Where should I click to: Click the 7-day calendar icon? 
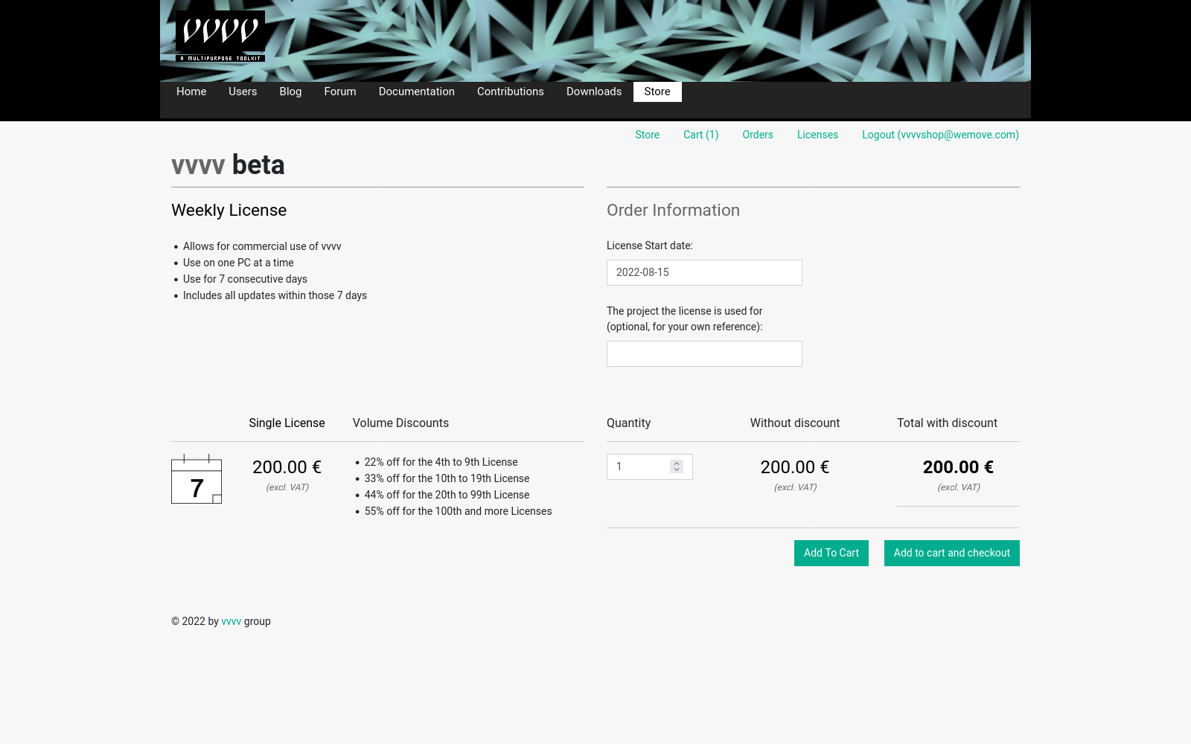(x=197, y=479)
